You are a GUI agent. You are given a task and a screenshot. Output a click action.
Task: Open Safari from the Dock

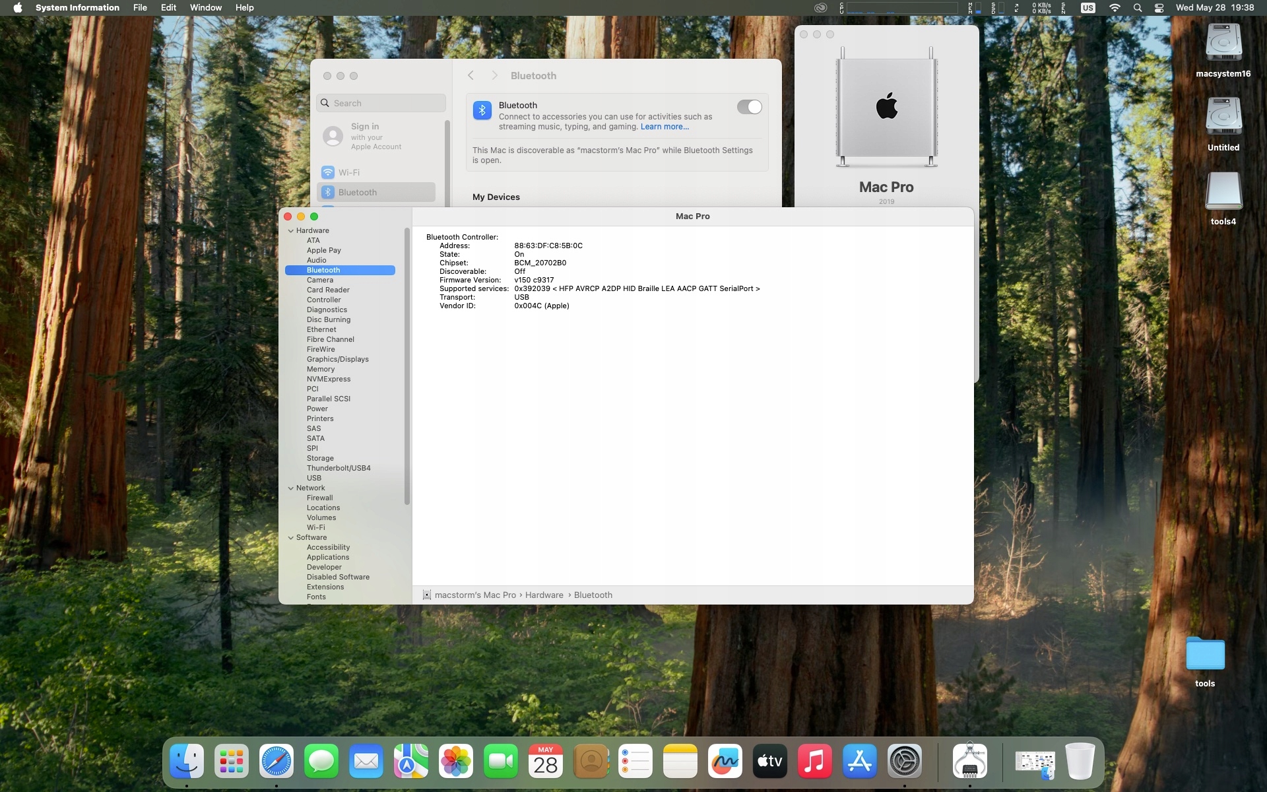pyautogui.click(x=276, y=761)
